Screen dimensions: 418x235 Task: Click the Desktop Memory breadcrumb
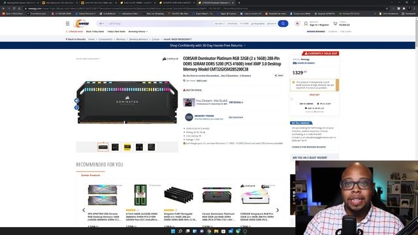(x=138, y=39)
